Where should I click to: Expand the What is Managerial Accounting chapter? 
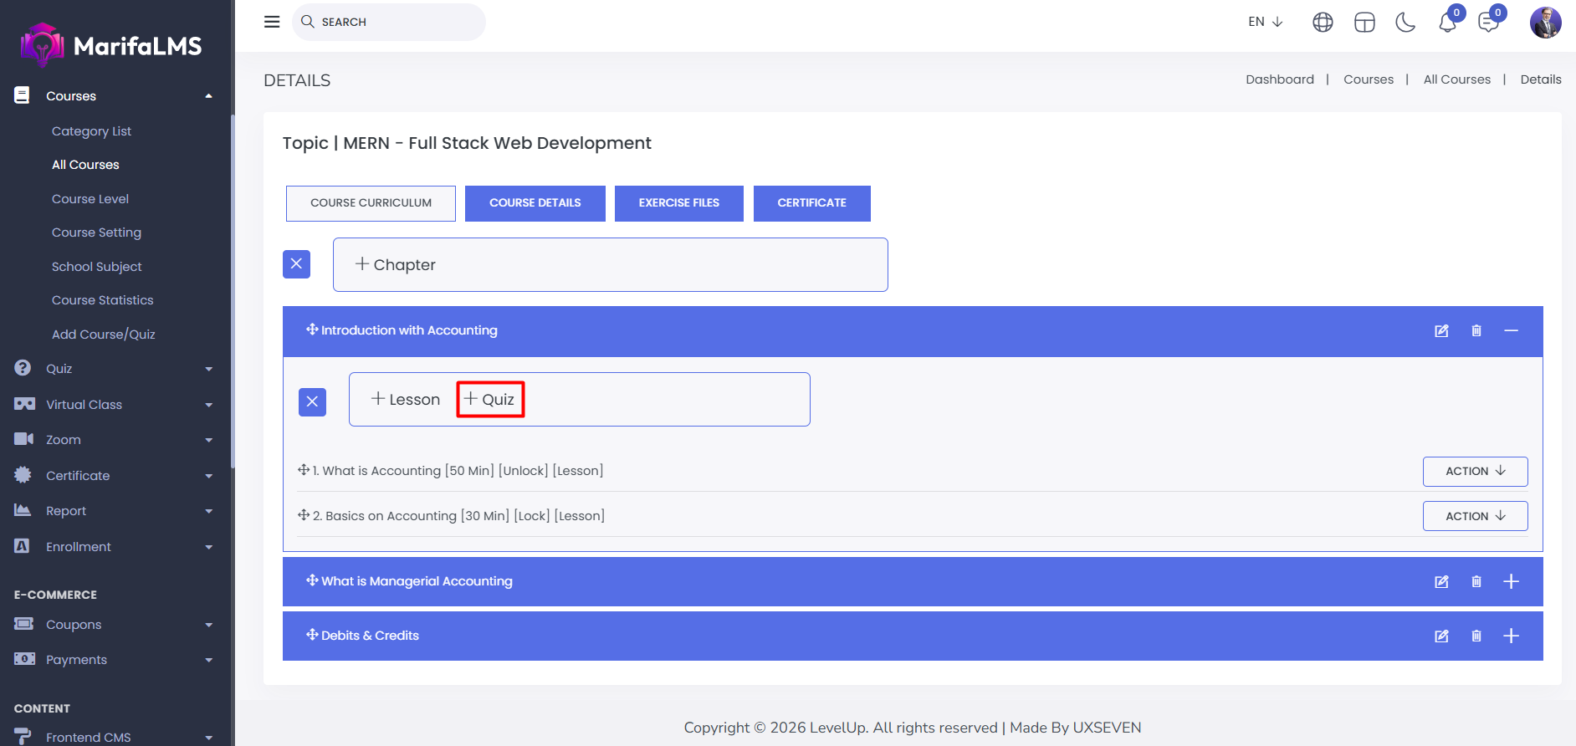tap(1511, 582)
